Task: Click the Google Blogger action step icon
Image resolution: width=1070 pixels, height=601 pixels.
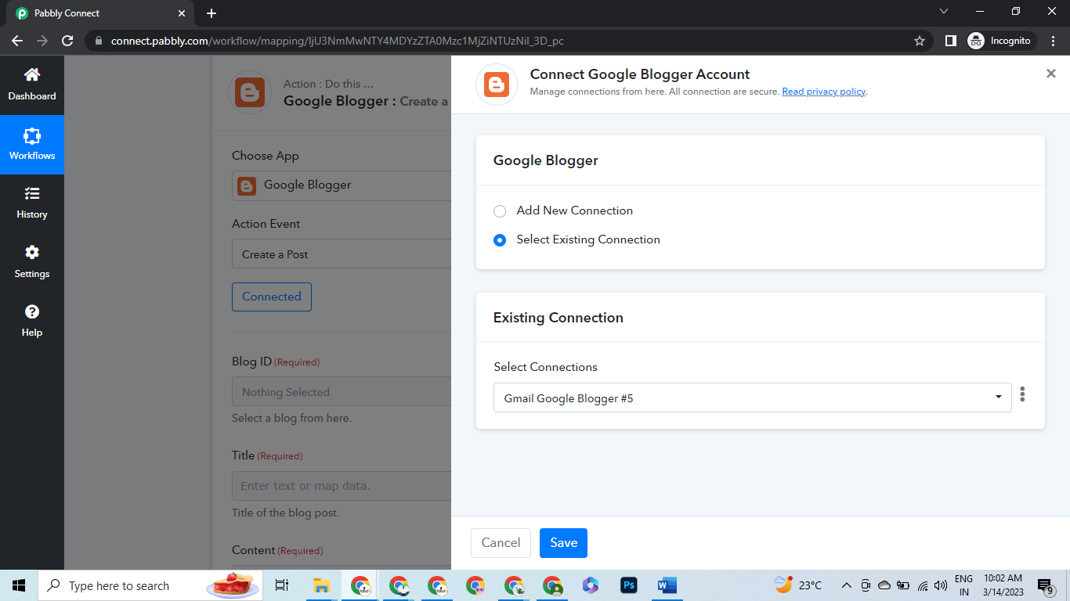Action: click(250, 92)
